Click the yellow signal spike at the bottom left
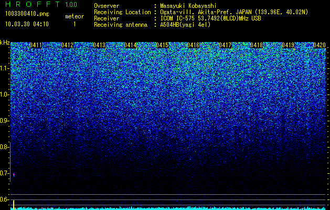This screenshot has height=210, width=330. pos(14,205)
